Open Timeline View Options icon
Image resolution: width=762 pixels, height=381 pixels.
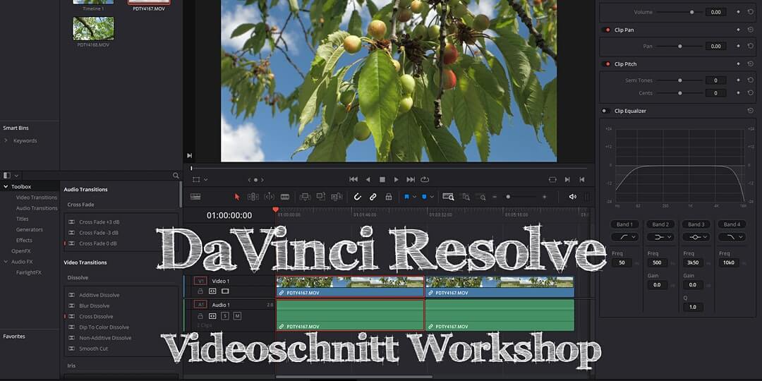(195, 197)
